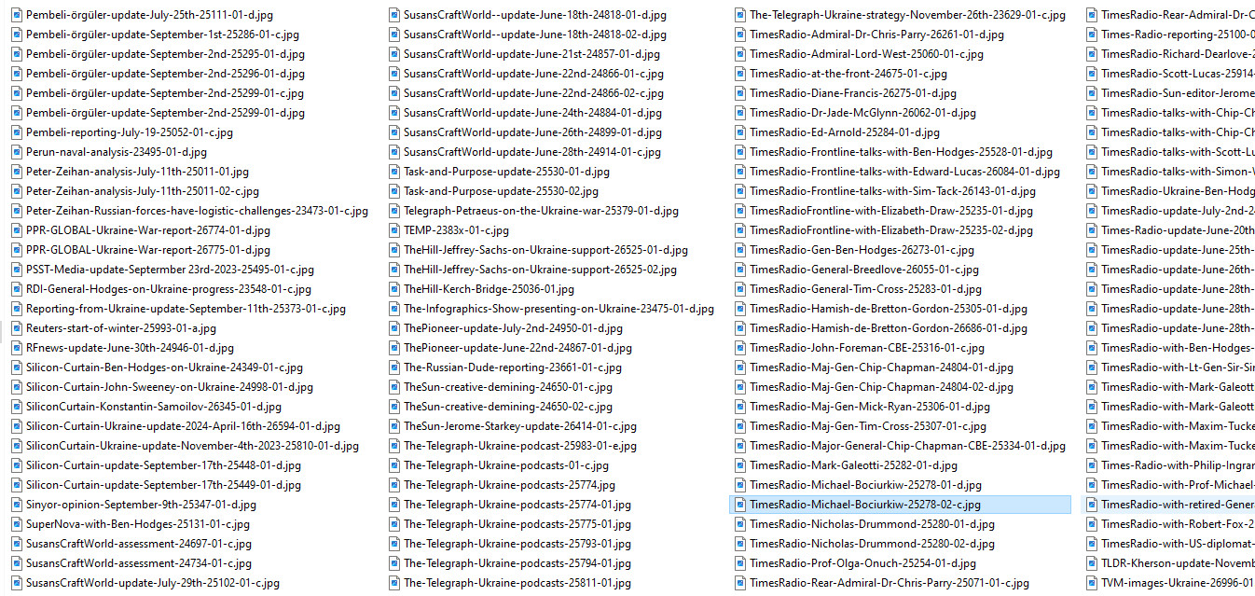Select file TimesRadio-Admiral-Dr-Chris-Parry-26261-01-d.jpg
This screenshot has width=1255, height=596.
(x=876, y=35)
